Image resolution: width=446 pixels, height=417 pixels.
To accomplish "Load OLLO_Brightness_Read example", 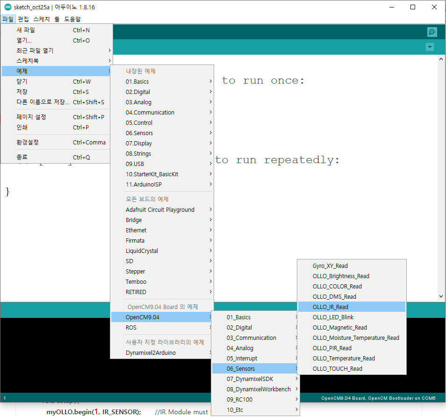I will click(x=352, y=276).
